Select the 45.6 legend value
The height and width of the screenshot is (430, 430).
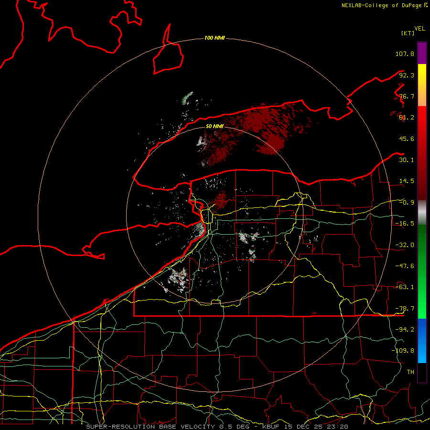(407, 139)
